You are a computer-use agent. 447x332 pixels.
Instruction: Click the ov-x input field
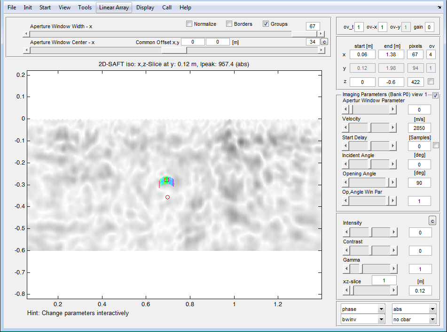382,27
